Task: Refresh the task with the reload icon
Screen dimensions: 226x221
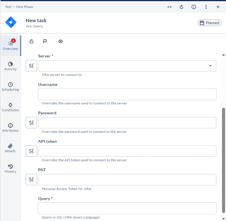Action: point(181,7)
